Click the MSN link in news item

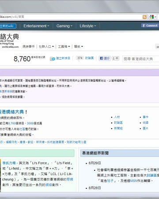pyautogui.click(x=133, y=181)
